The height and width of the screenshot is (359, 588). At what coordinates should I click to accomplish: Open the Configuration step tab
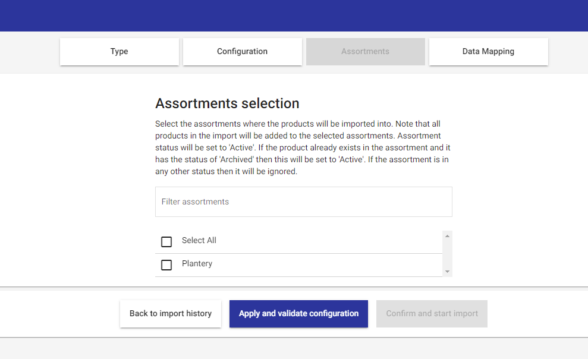point(242,51)
